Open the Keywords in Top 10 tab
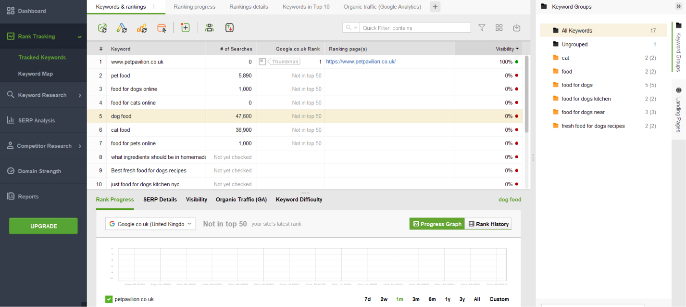 tap(306, 7)
